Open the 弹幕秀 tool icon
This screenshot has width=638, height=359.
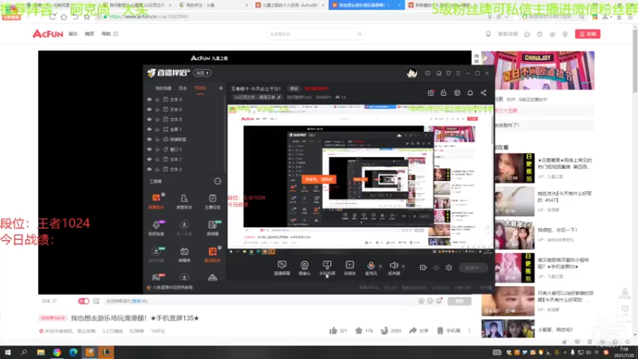click(184, 254)
